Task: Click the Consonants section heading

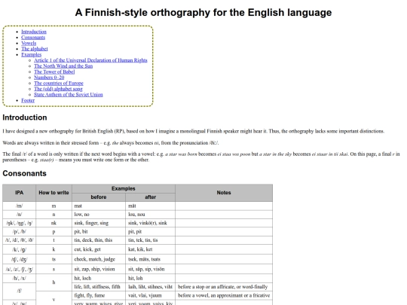Action: (24, 173)
